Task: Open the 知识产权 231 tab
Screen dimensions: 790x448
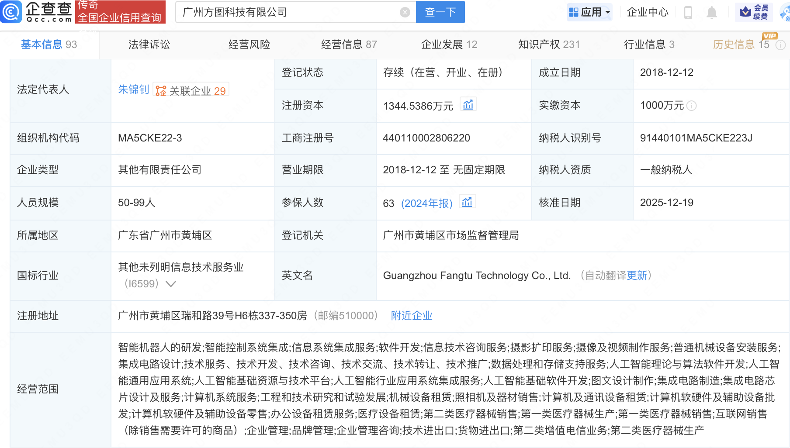Action: (x=549, y=45)
